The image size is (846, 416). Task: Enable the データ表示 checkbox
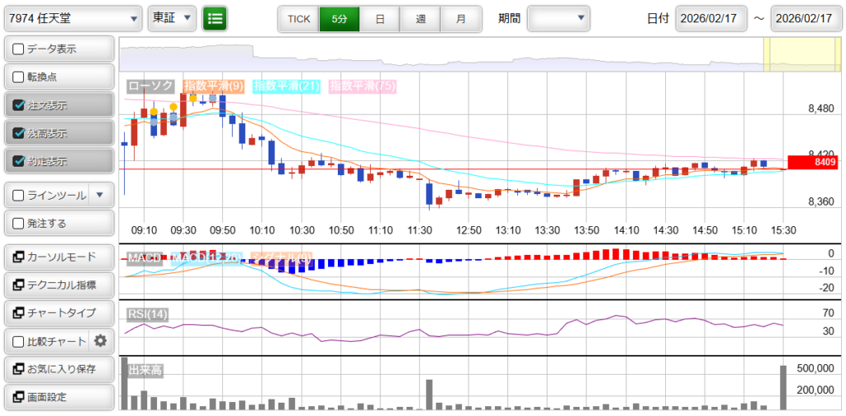19,49
